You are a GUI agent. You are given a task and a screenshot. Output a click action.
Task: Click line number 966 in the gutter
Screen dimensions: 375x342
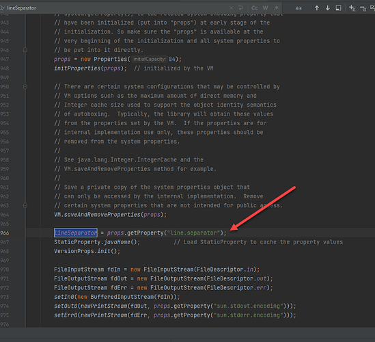[x=5, y=233]
